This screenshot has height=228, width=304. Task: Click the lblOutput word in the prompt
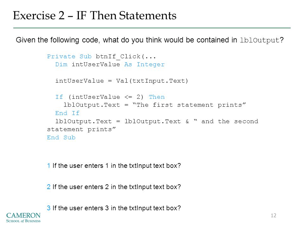(x=260, y=40)
